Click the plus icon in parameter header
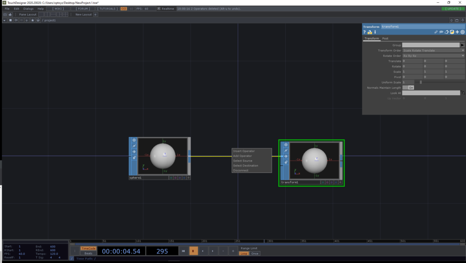 click(x=457, y=32)
